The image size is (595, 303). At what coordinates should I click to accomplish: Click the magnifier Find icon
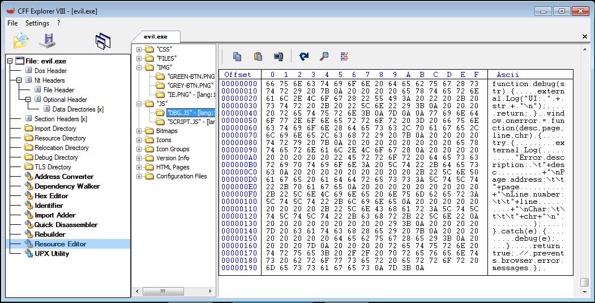324,57
